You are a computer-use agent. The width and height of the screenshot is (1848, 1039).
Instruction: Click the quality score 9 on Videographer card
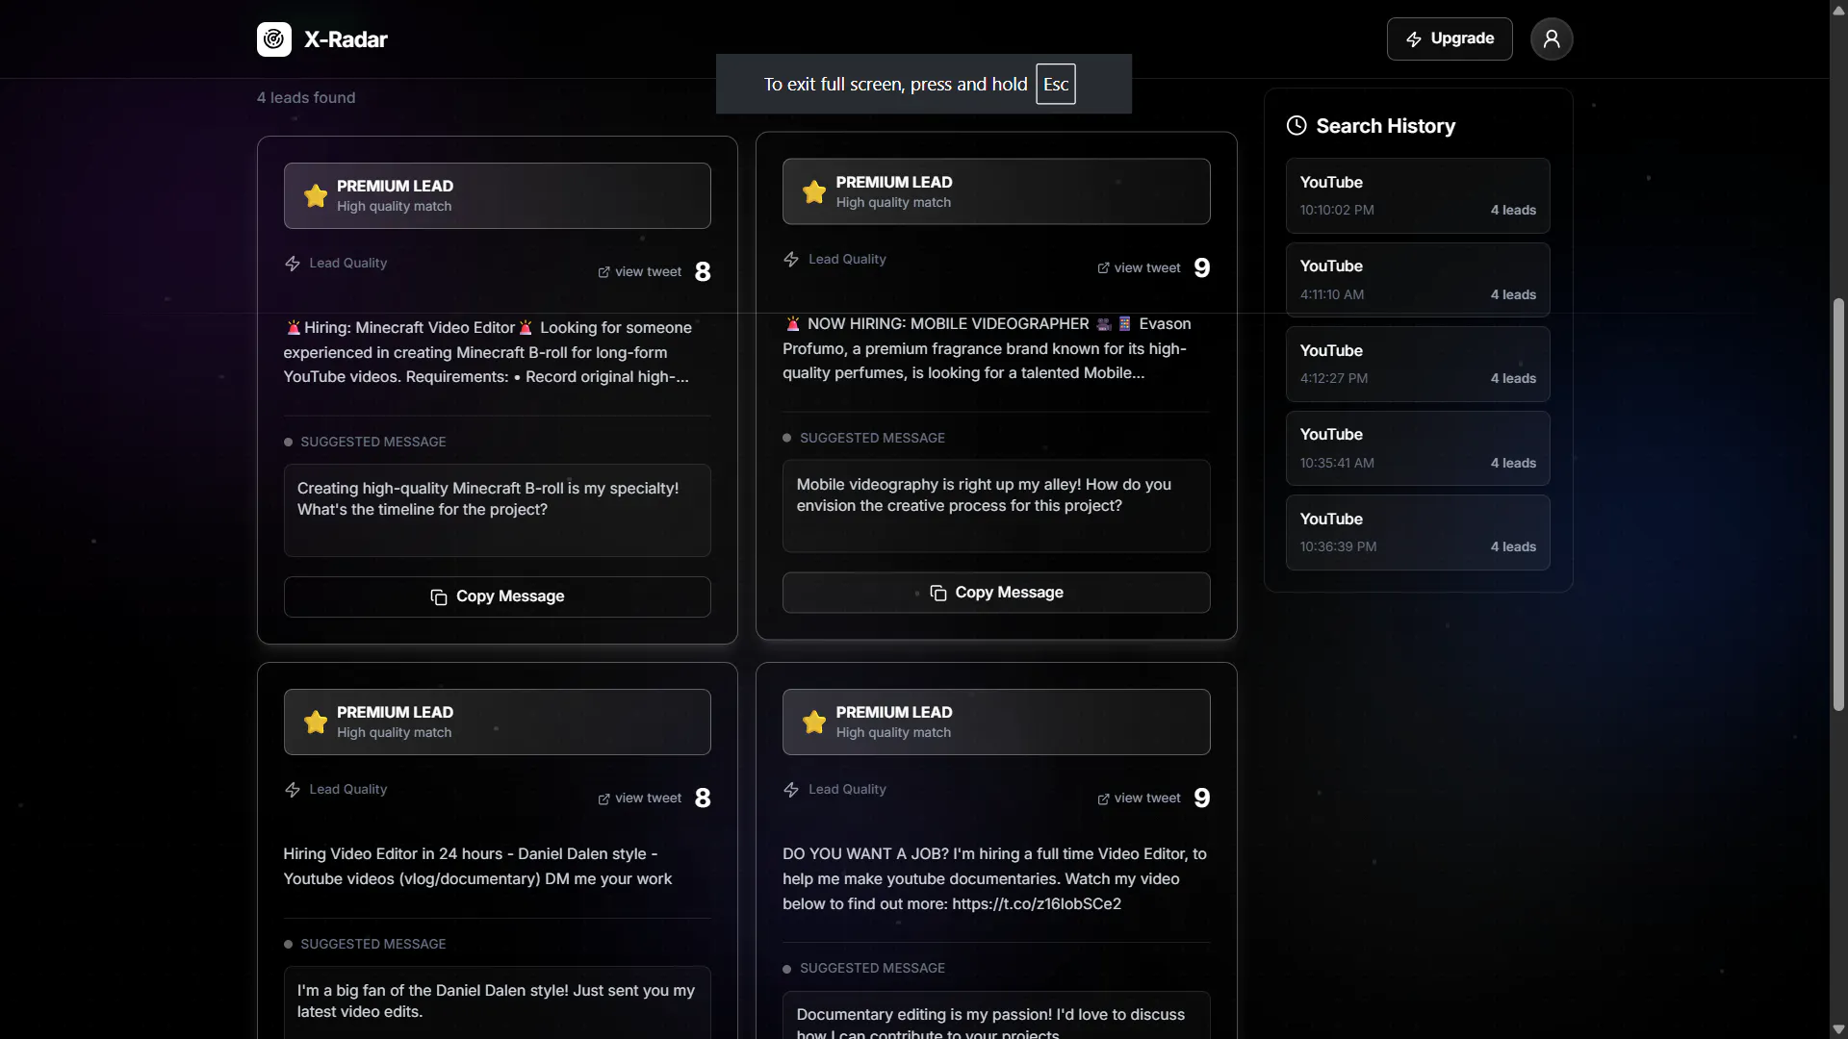click(1202, 268)
